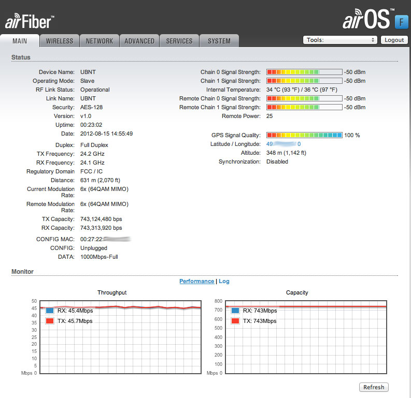This screenshot has height=398, width=411.
Task: Go to the NETWORK tab
Action: click(x=100, y=41)
